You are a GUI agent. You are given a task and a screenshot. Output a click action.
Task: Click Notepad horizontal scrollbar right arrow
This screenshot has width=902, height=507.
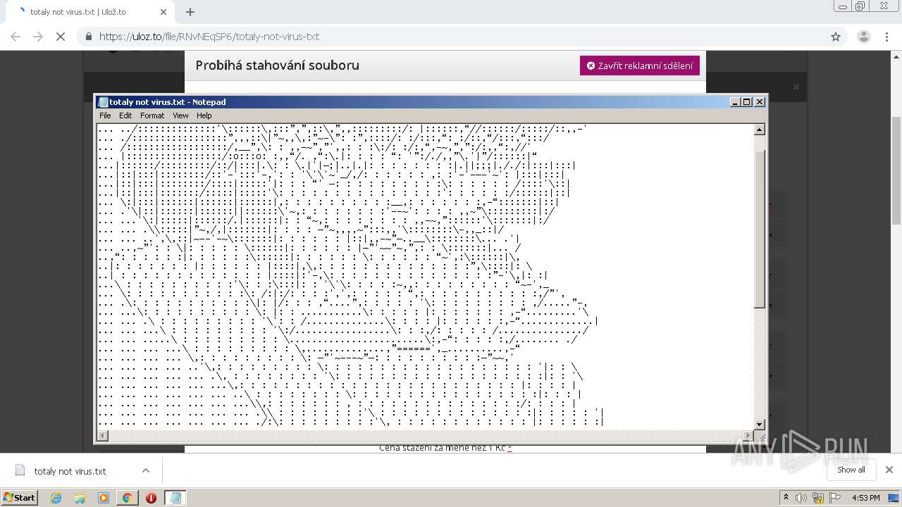point(748,436)
